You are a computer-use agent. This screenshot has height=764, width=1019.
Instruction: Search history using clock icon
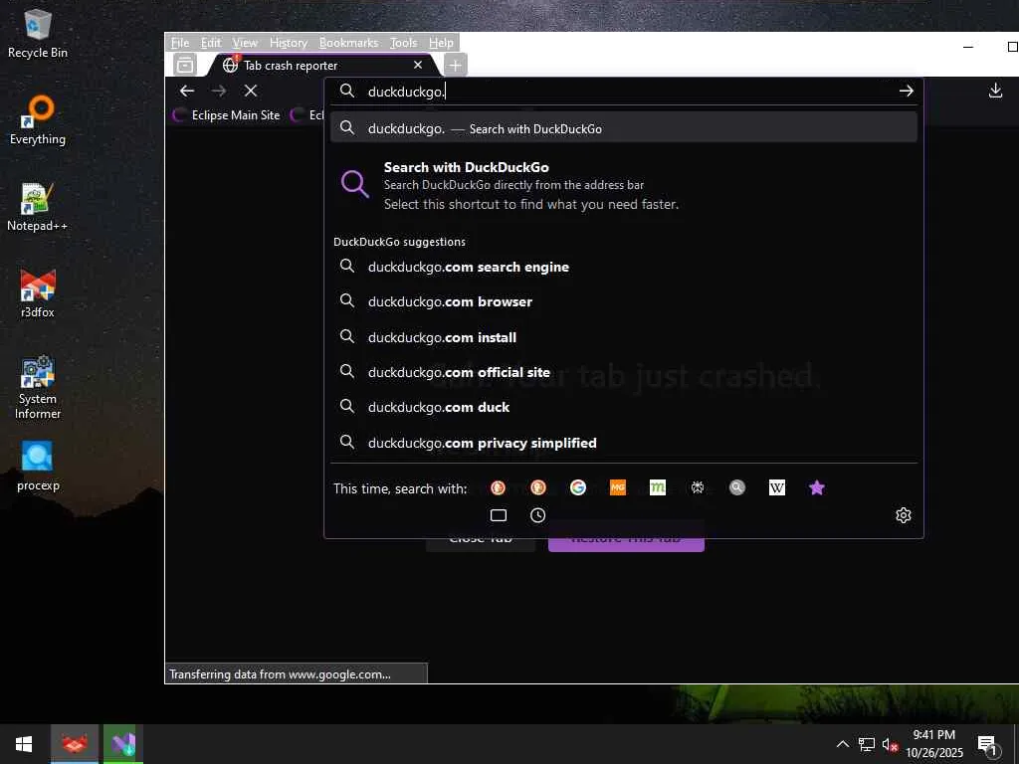pos(538,515)
